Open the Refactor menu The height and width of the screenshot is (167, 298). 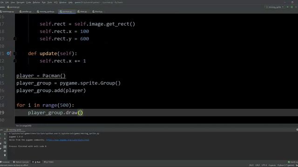coord(36,2)
